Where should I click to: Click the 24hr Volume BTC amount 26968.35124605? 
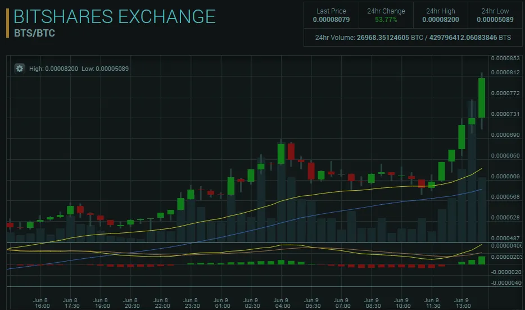coord(383,38)
